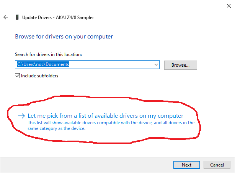
Task: Click the Update Drivers - AKAI Z4/8 Sampler title
Action: (58, 18)
